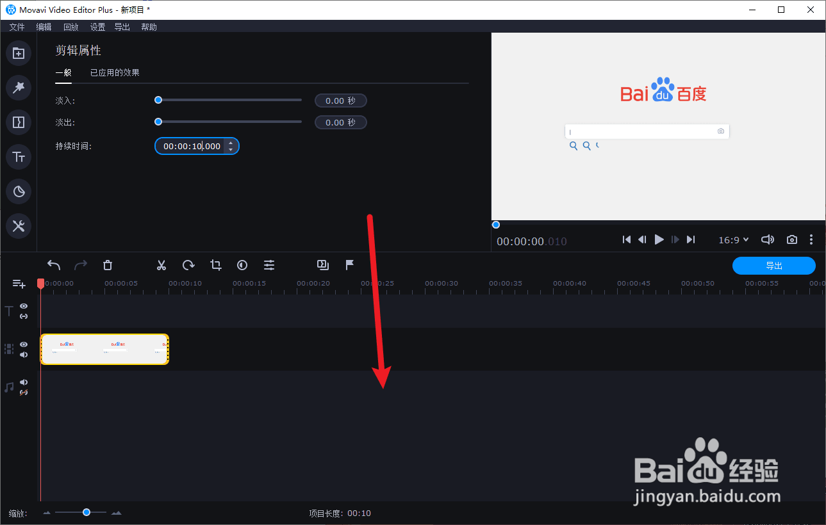
Task: Undo the last action
Action: pos(54,265)
